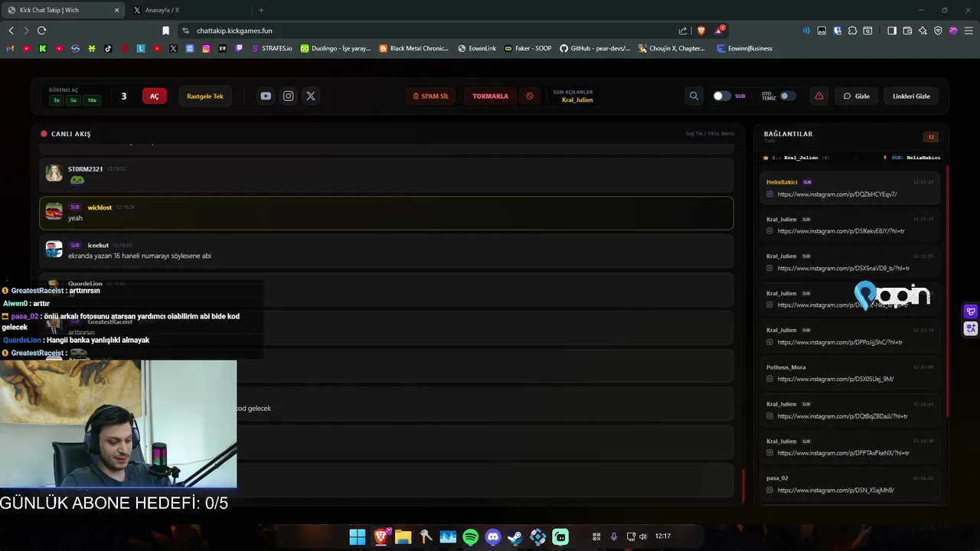Viewport: 980px width, 551px height.
Task: Click the red ban circle icon
Action: (530, 96)
